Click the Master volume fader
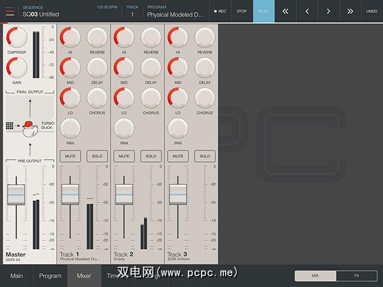This screenshot has width=383, height=287. point(16,195)
